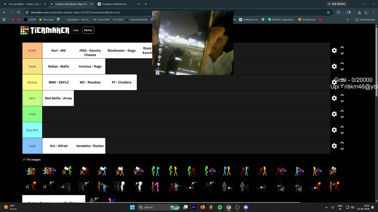Image resolution: width=378 pixels, height=212 pixels.
Task: Pick the orange and pink stick figures image
Action: tap(156, 187)
